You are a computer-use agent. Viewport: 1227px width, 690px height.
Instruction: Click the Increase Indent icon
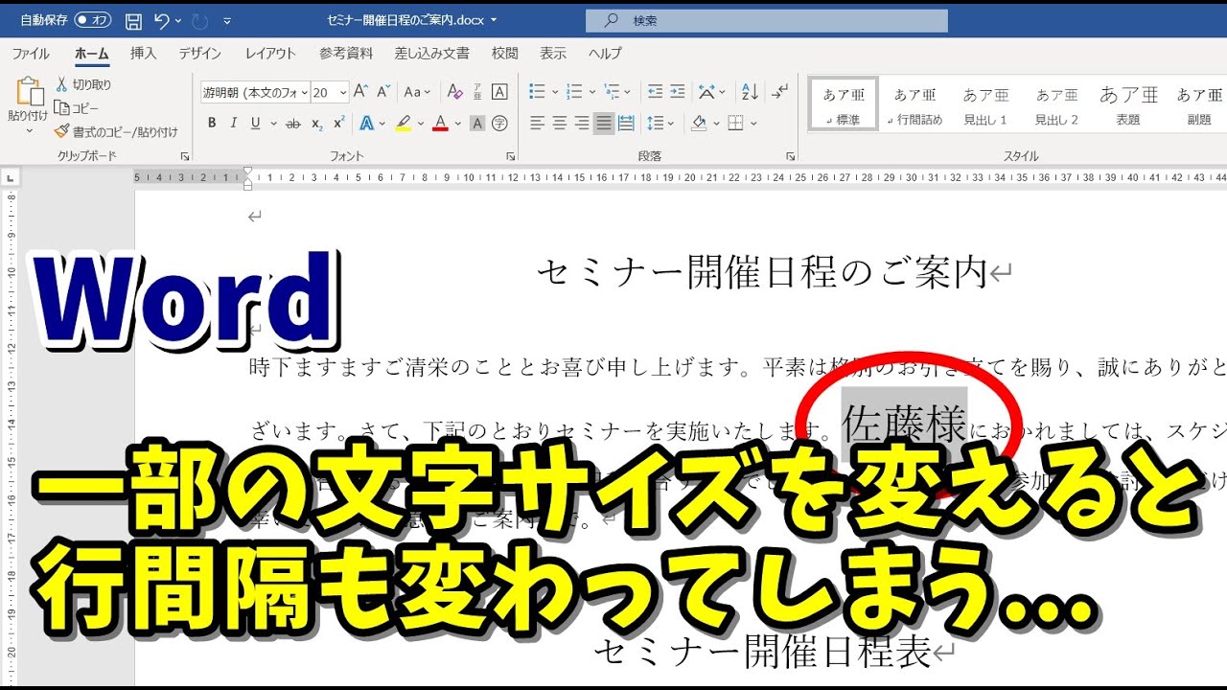click(x=680, y=92)
